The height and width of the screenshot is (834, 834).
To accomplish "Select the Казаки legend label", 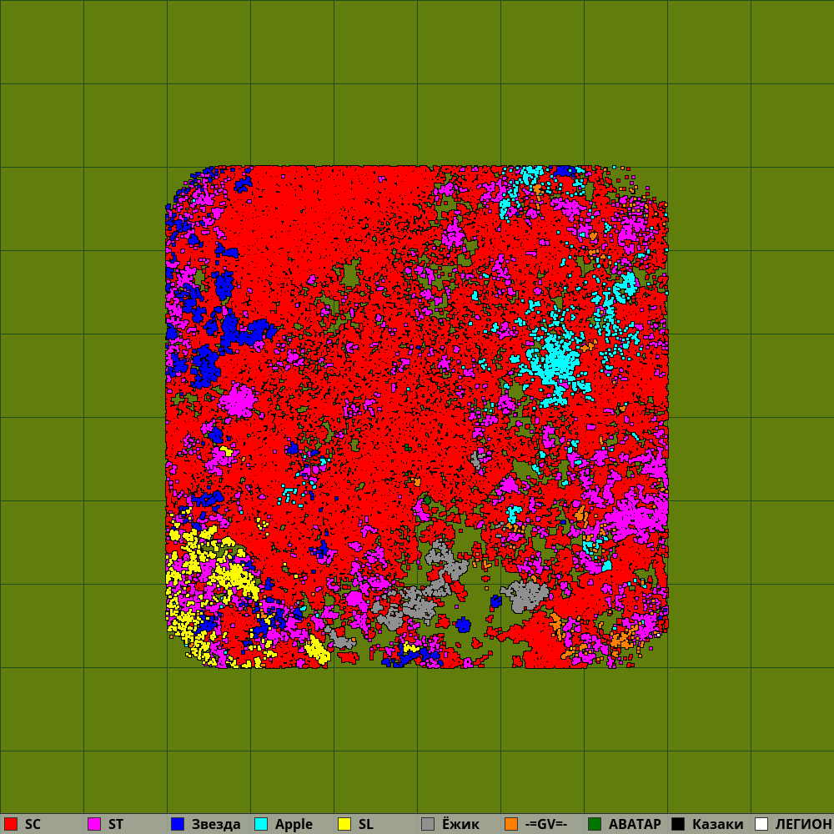I will click(717, 825).
